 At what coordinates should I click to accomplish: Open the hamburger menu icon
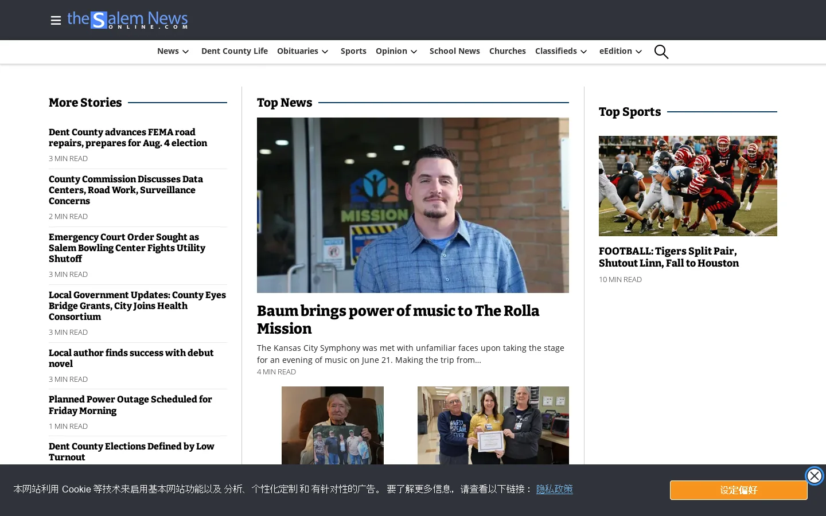point(56,21)
